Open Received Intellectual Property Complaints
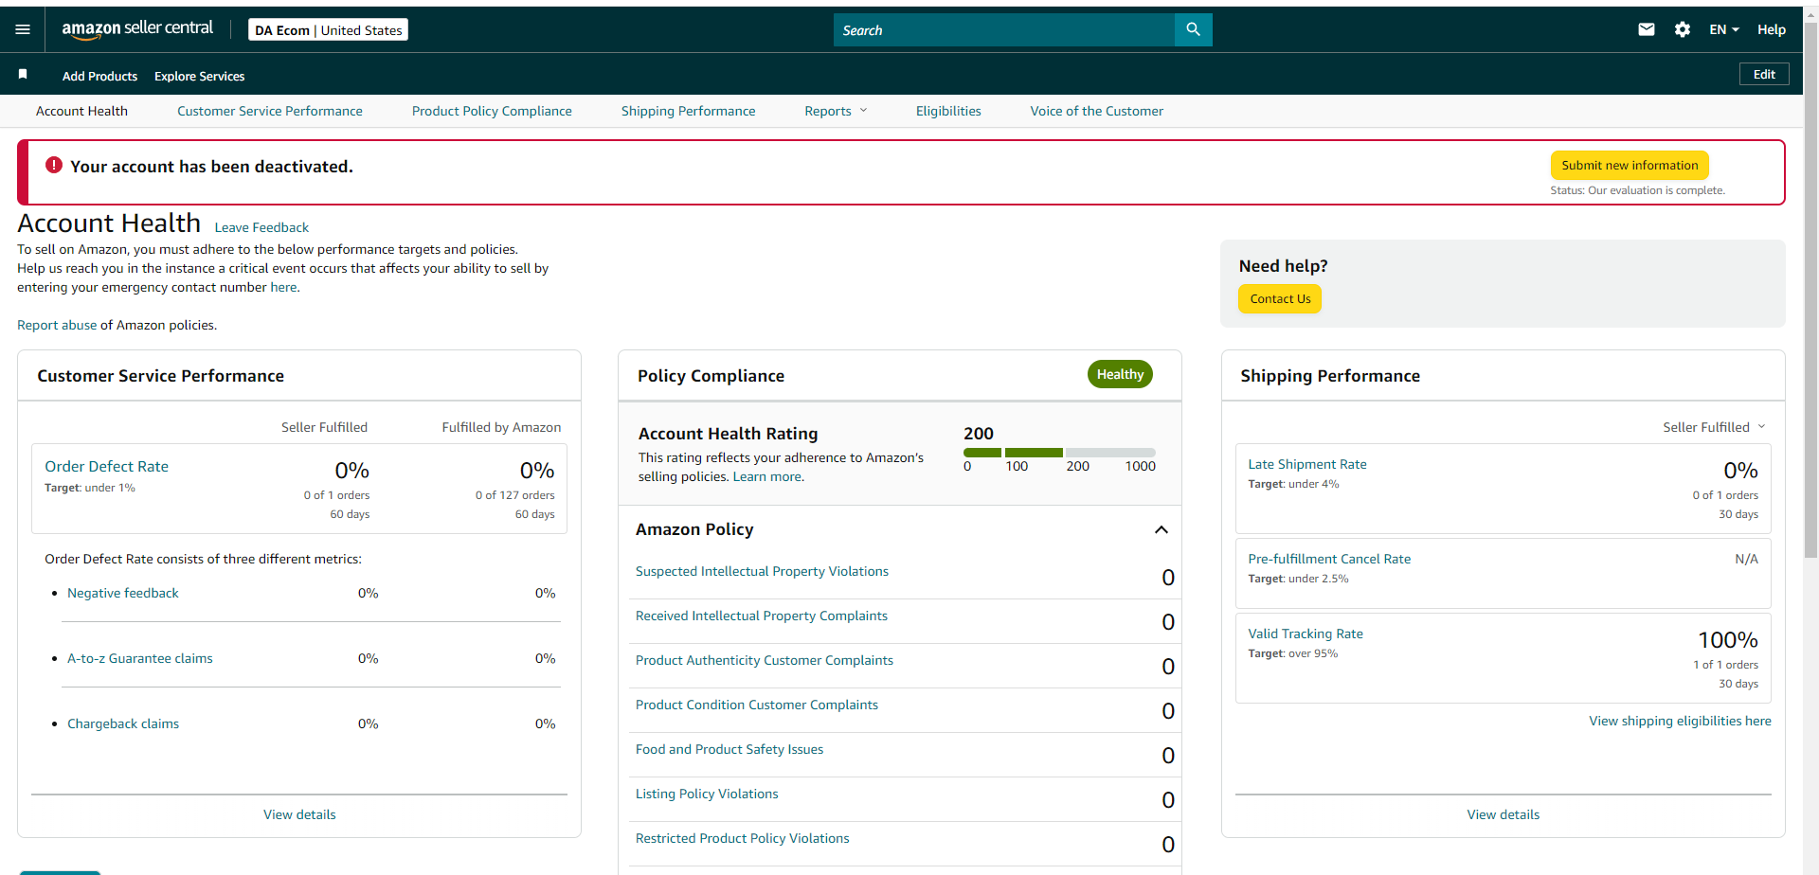This screenshot has width=1819, height=875. [762, 616]
